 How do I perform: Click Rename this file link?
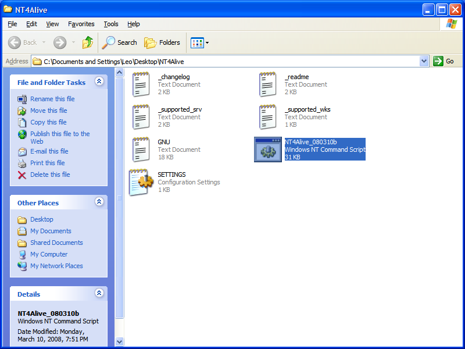click(52, 99)
